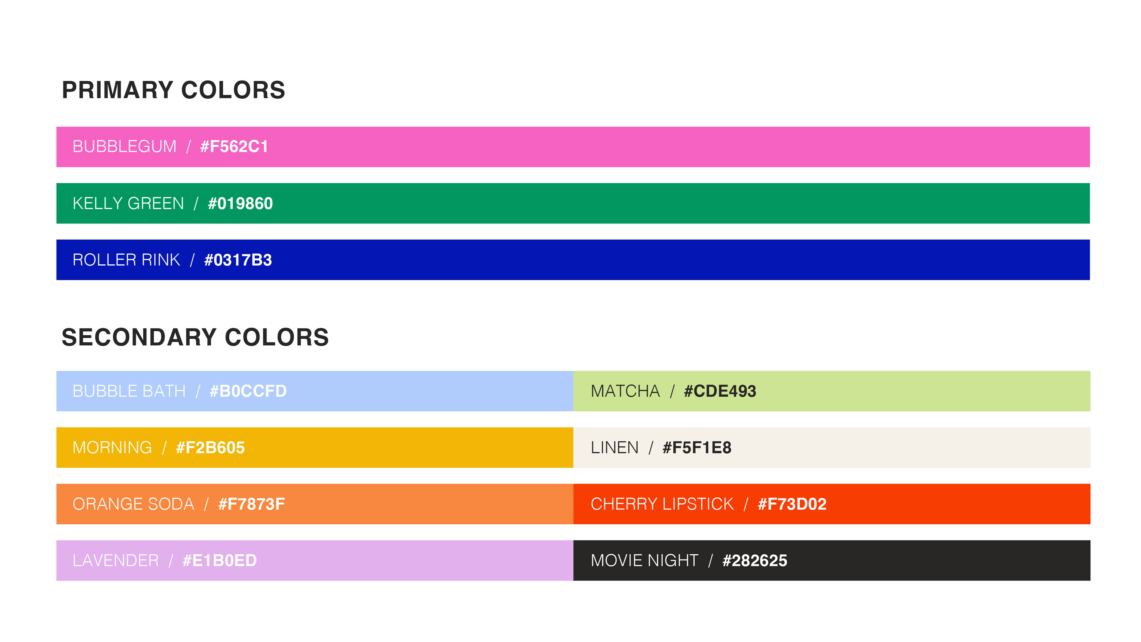
Task: Click the PRIMARY COLORS heading
Action: pos(174,90)
